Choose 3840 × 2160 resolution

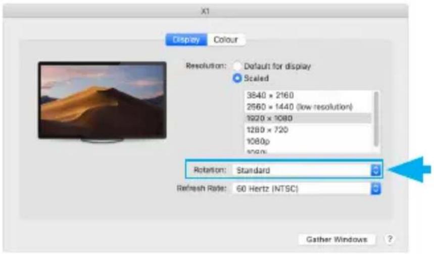308,96
